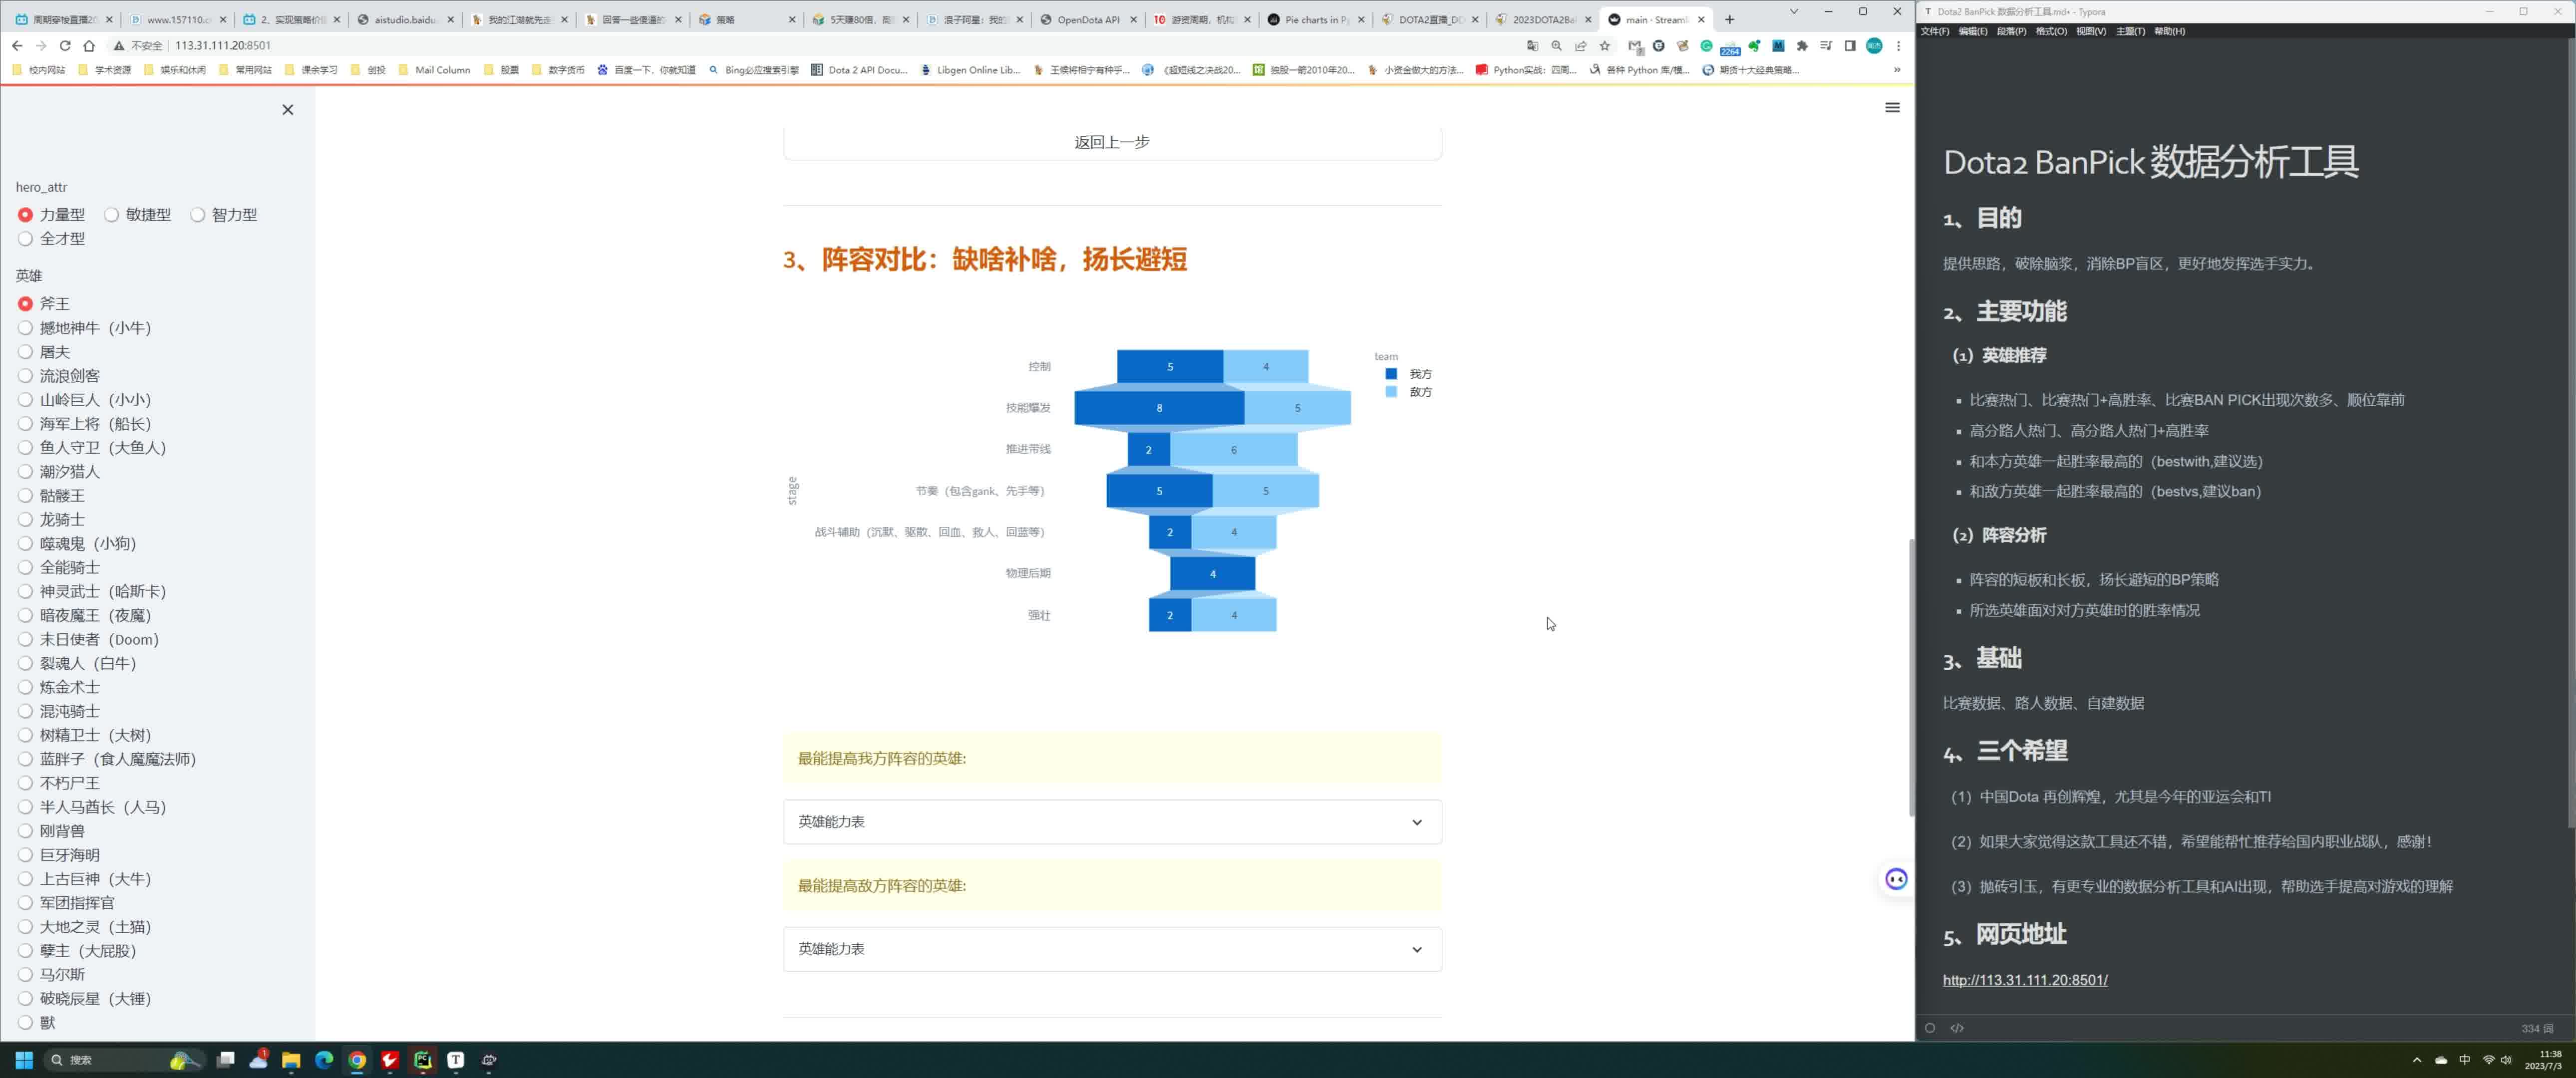Open the http://113.31.111.20:8501/ link in Typora
This screenshot has height=1078, width=2576.
coord(2025,981)
